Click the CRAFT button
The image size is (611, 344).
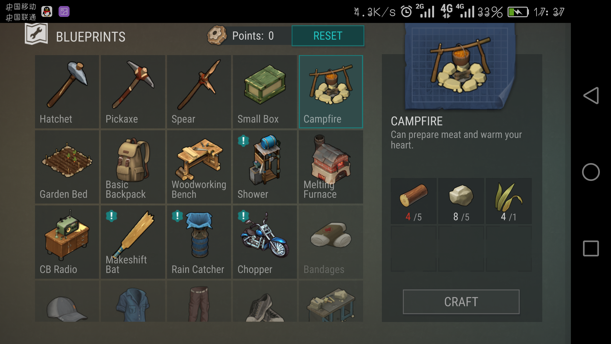[x=461, y=302]
